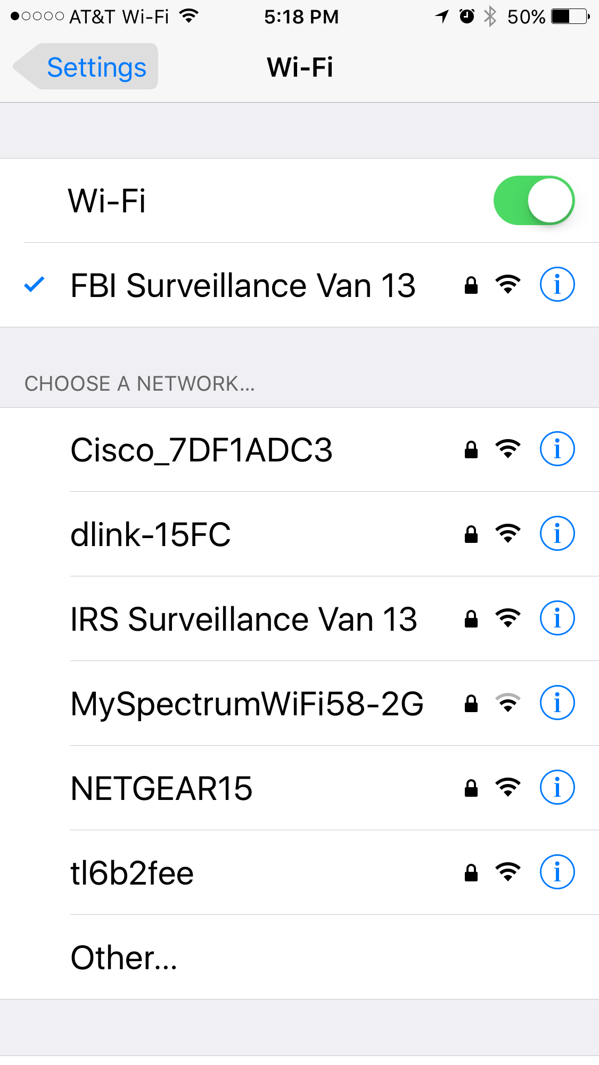The height and width of the screenshot is (1065, 599).
Task: Tap Other... to enter a network
Action: pyautogui.click(x=299, y=957)
